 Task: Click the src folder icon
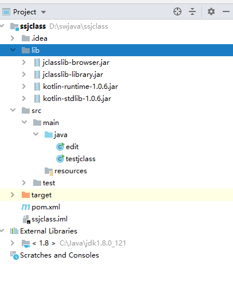26,111
